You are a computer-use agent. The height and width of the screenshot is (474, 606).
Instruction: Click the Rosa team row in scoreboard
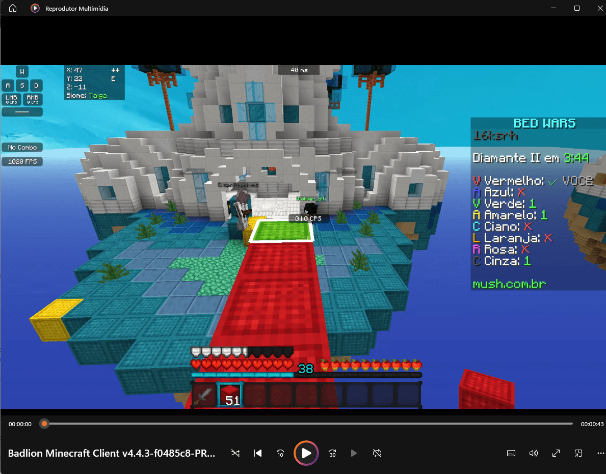point(502,249)
